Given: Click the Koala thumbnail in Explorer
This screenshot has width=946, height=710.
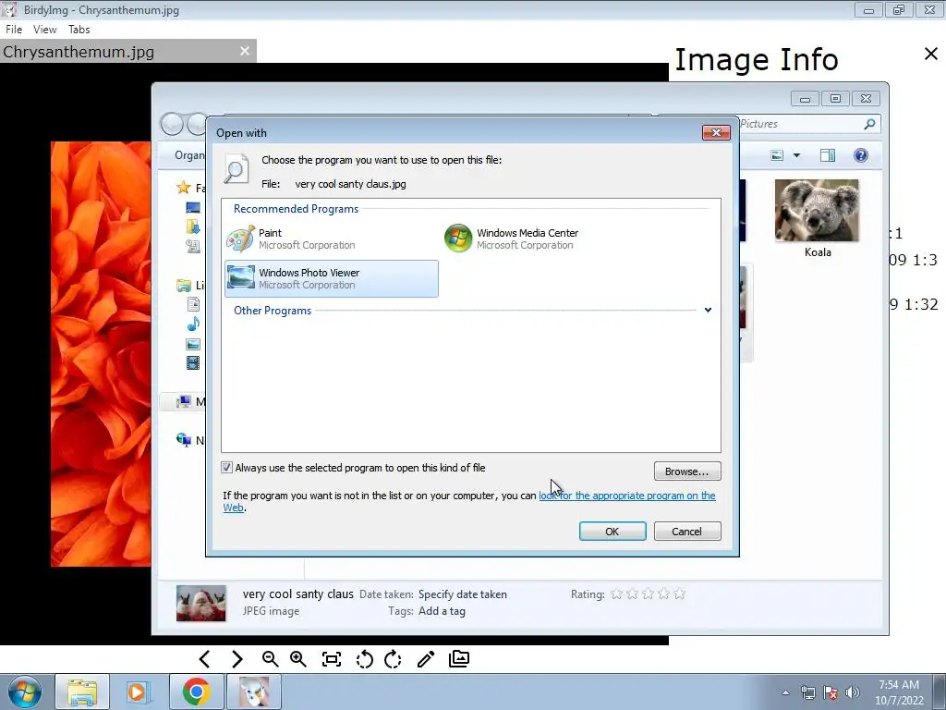Looking at the screenshot, I should coord(817,210).
